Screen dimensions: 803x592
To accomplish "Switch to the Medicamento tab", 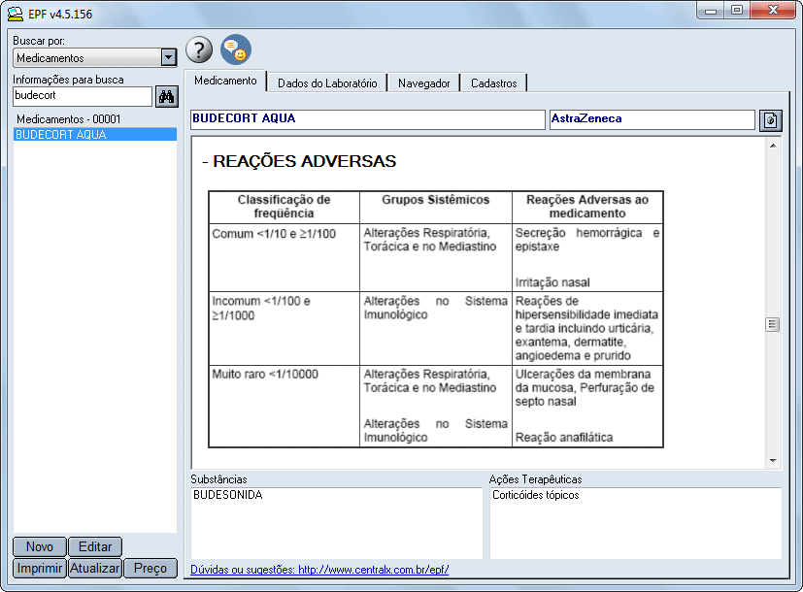I will click(x=225, y=81).
